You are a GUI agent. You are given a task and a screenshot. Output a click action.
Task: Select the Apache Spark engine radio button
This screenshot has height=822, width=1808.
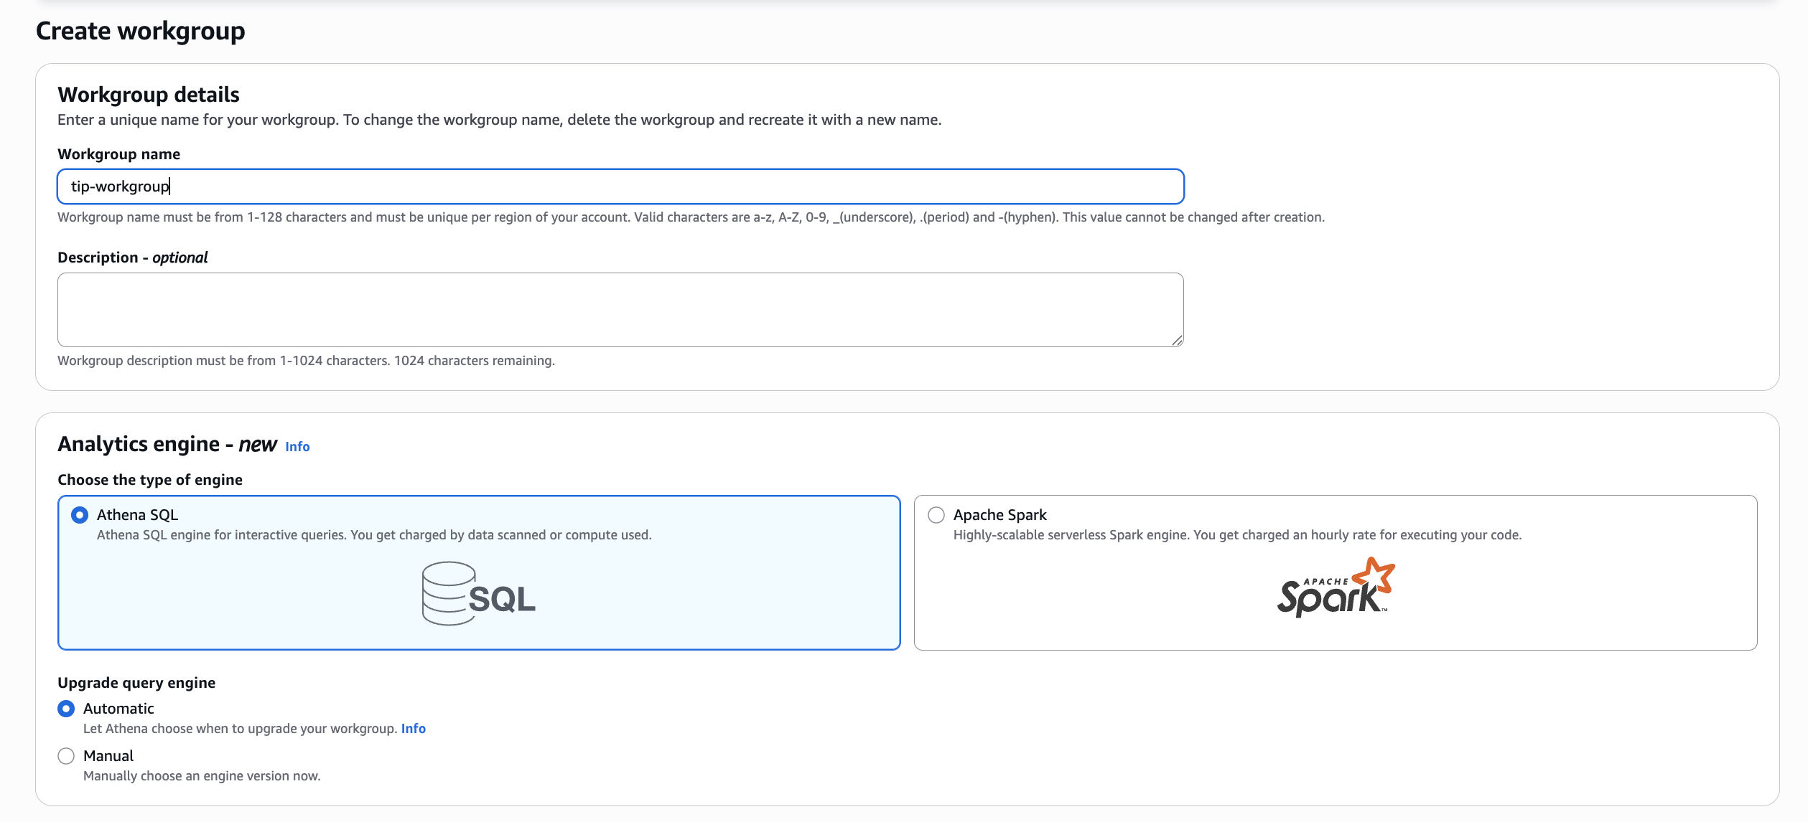[x=936, y=515]
